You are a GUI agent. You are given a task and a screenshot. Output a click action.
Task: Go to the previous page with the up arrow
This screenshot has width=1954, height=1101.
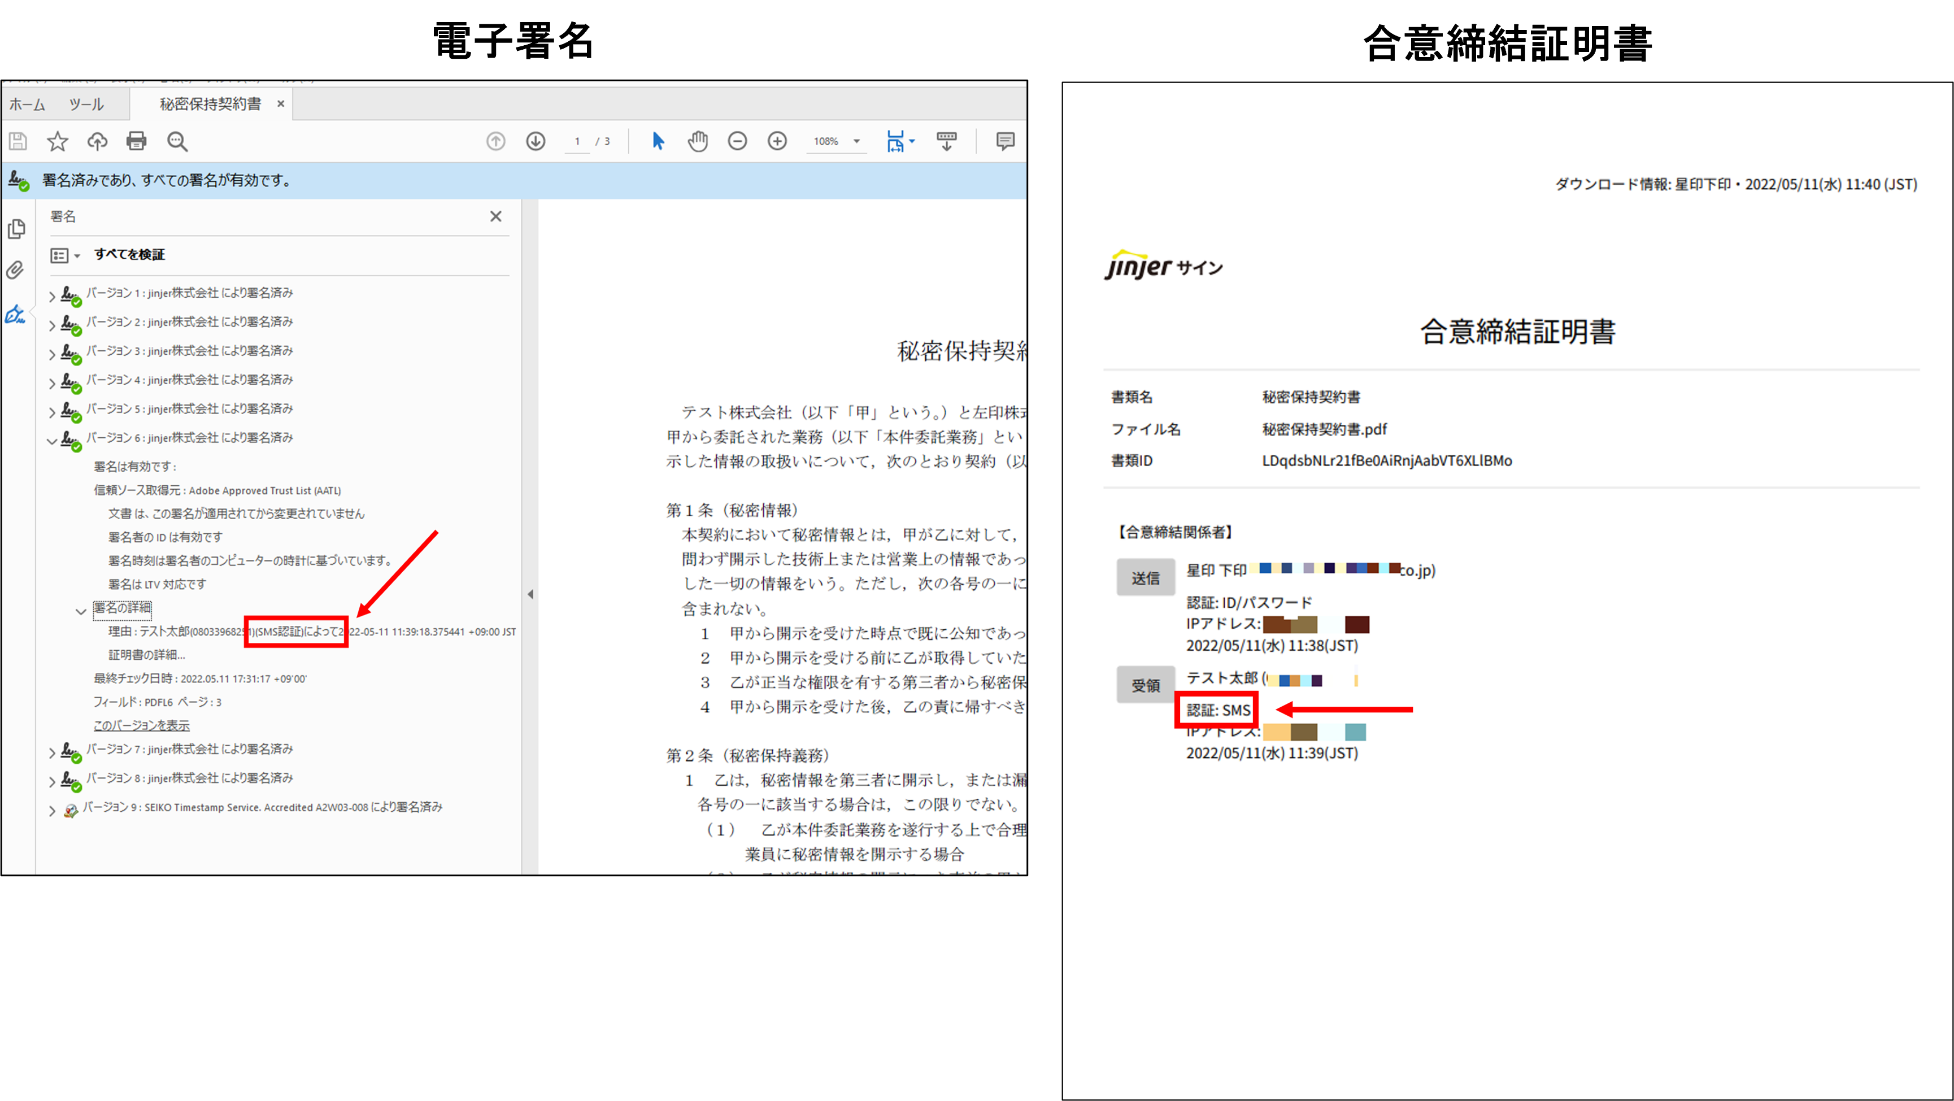[496, 141]
